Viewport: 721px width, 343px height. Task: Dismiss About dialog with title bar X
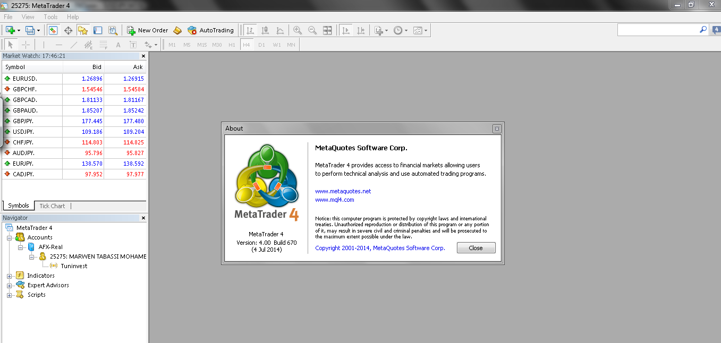497,128
